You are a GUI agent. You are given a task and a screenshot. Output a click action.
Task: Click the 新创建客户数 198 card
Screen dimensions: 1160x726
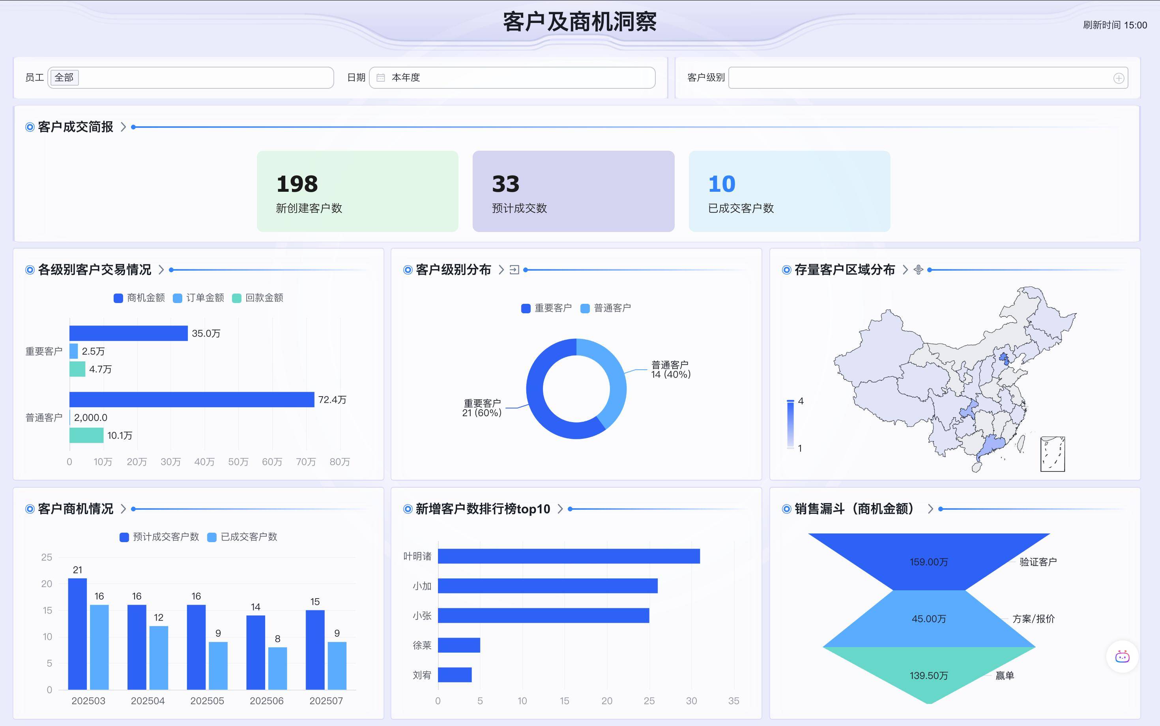pos(357,191)
